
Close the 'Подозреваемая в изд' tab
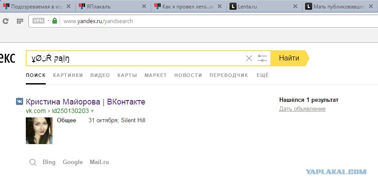pos(68,7)
